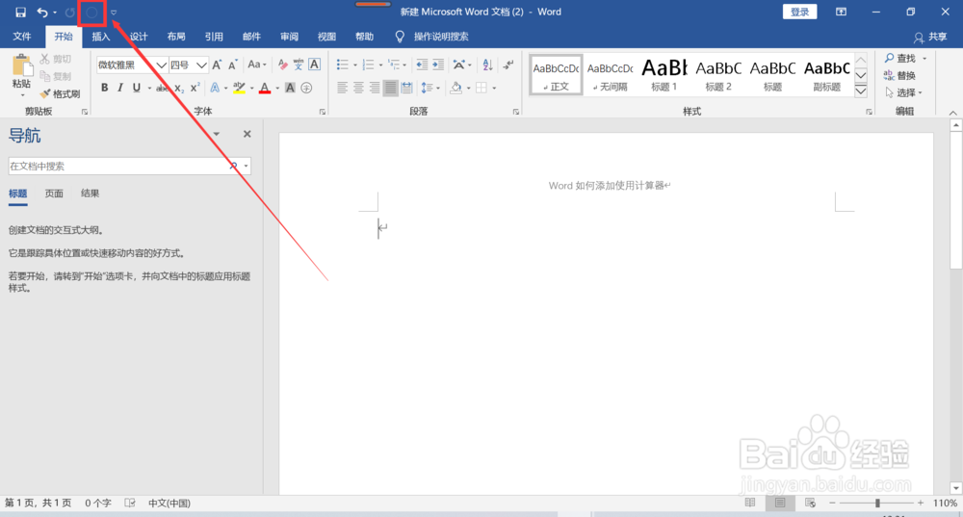Click the Sort icon

487,65
